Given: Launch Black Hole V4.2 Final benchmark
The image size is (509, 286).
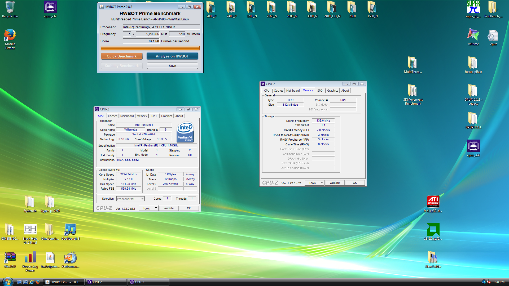Looking at the screenshot, I should pyautogui.click(x=30, y=234).
